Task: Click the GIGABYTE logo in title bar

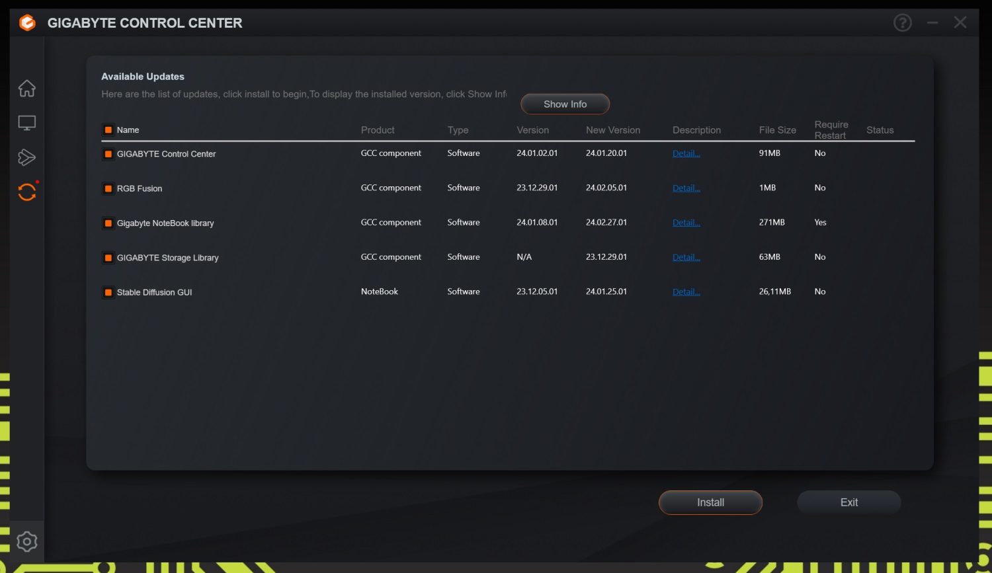Action: 27,23
